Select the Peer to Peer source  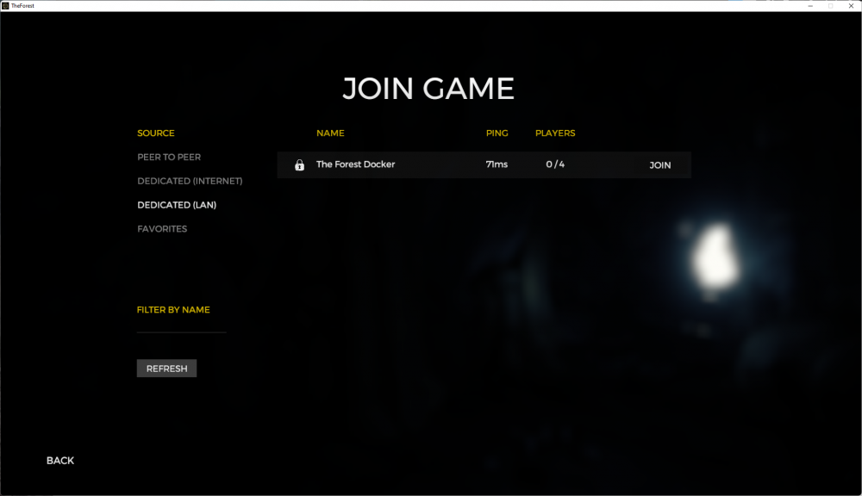(169, 157)
